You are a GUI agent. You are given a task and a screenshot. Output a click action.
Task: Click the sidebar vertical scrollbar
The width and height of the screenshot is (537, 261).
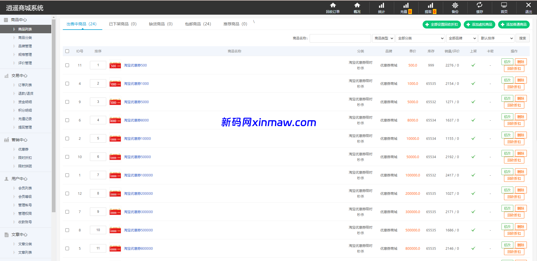coord(54,113)
